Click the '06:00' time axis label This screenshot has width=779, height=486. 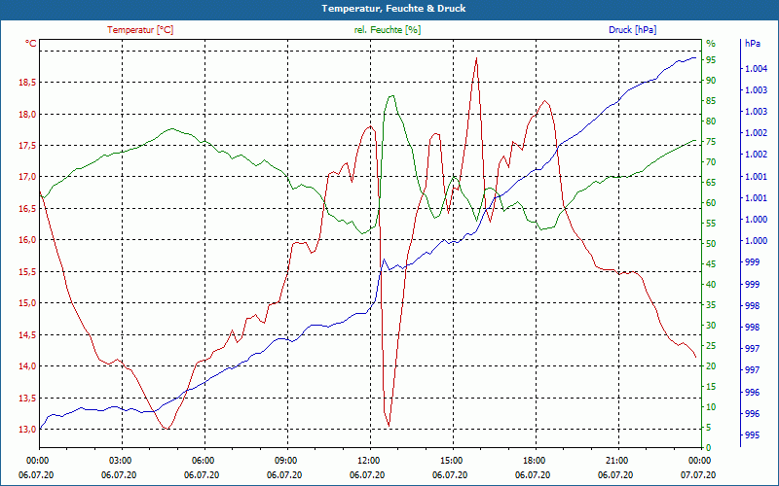(203, 460)
